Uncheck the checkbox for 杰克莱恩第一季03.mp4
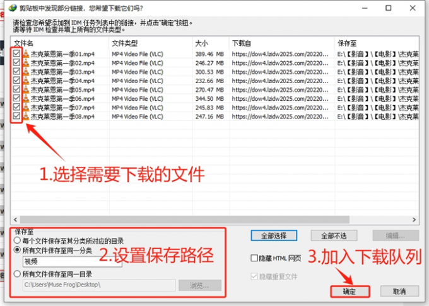Image resolution: width=429 pixels, height=306 pixels. coord(16,71)
